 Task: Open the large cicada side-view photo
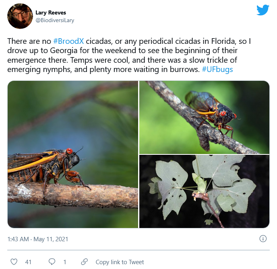tap(73, 154)
